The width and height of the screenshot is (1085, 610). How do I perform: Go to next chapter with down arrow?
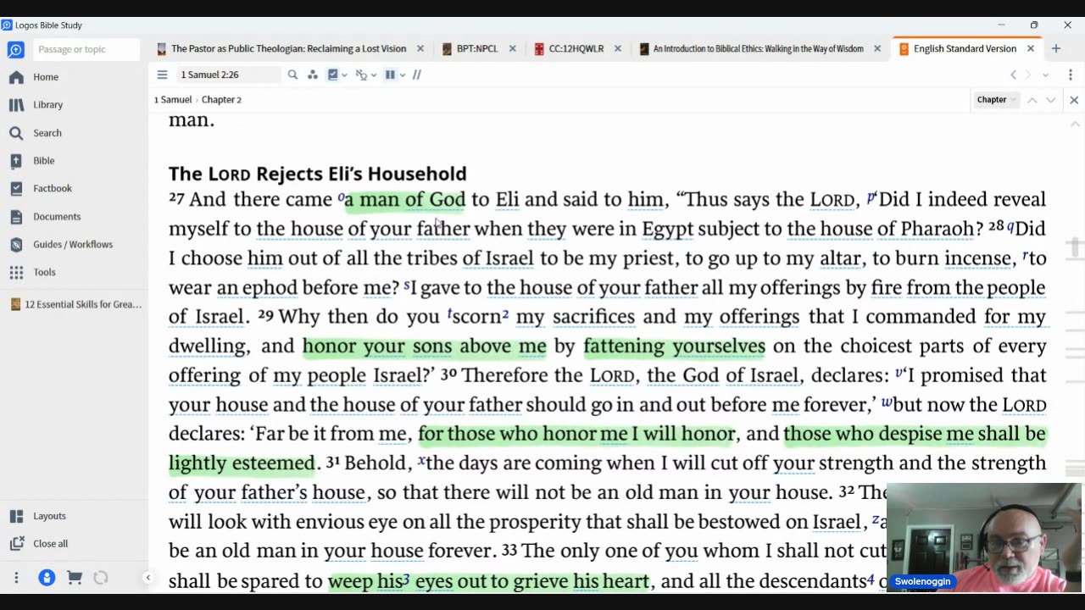(1051, 100)
